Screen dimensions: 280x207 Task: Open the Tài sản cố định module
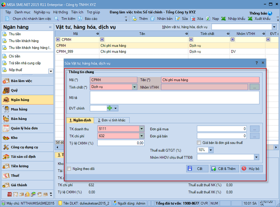tap(27, 157)
